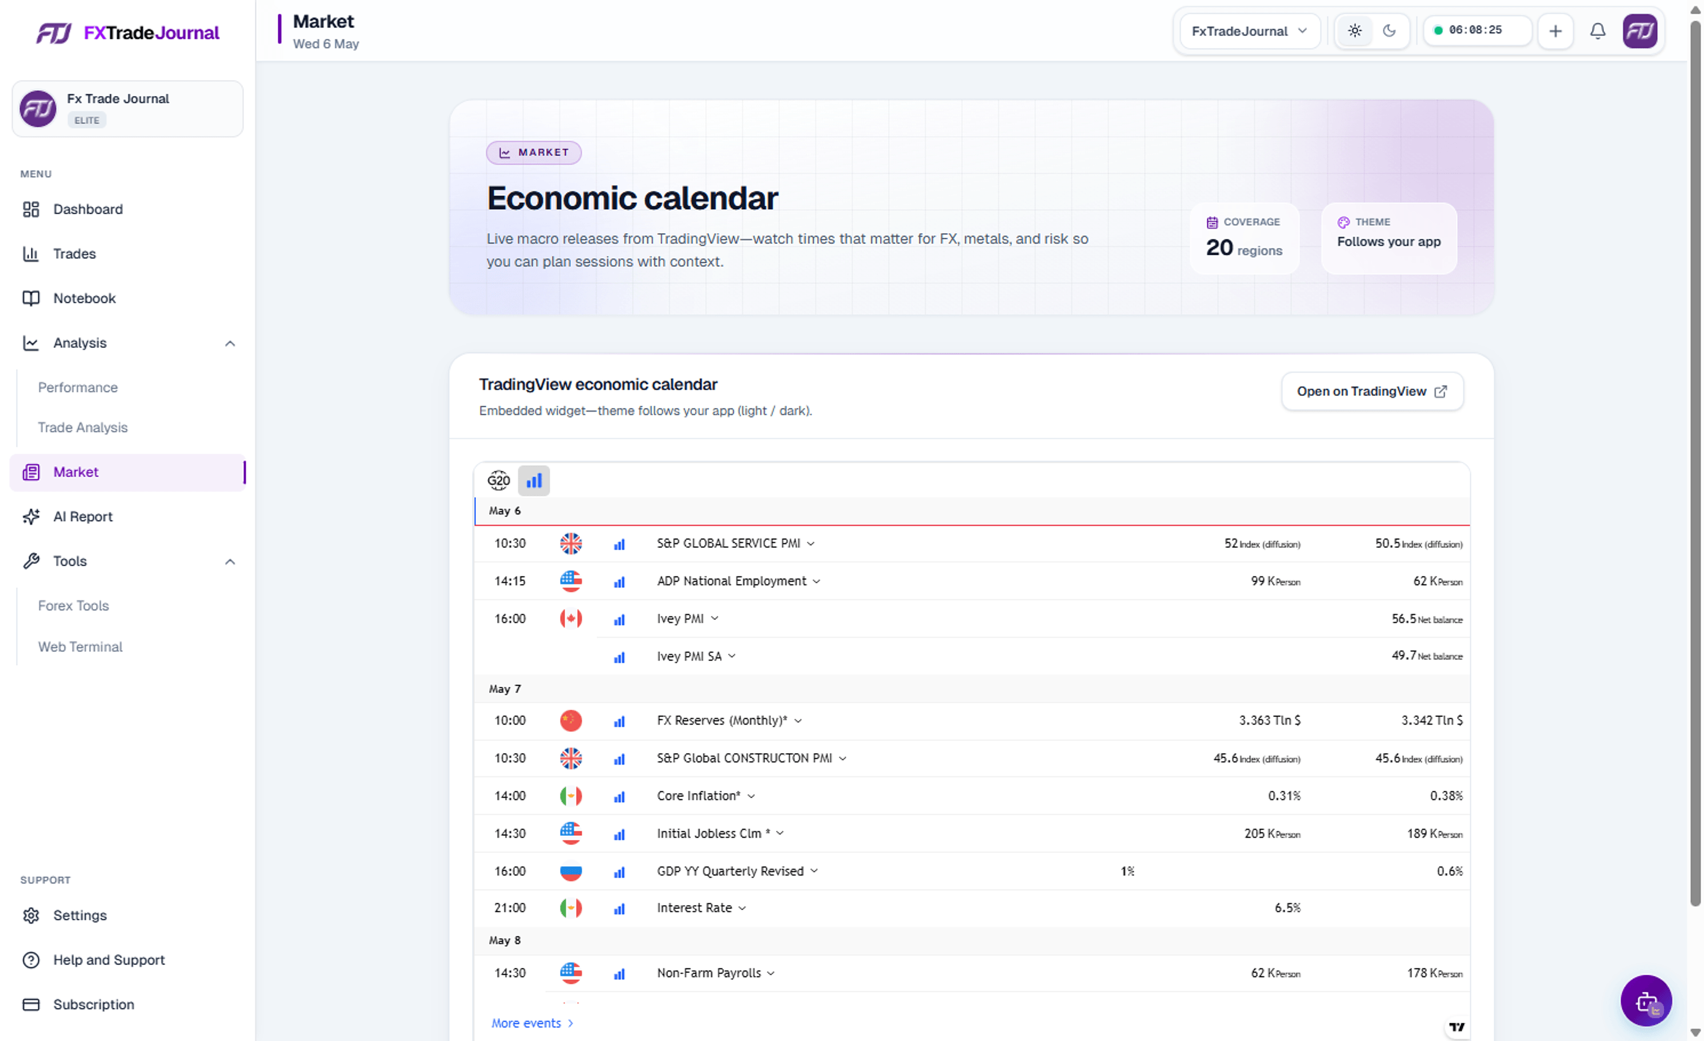Click the Tools wrench icon

tap(31, 561)
